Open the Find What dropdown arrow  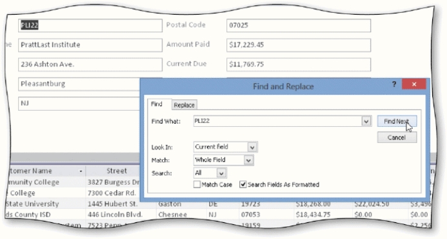tap(366, 121)
